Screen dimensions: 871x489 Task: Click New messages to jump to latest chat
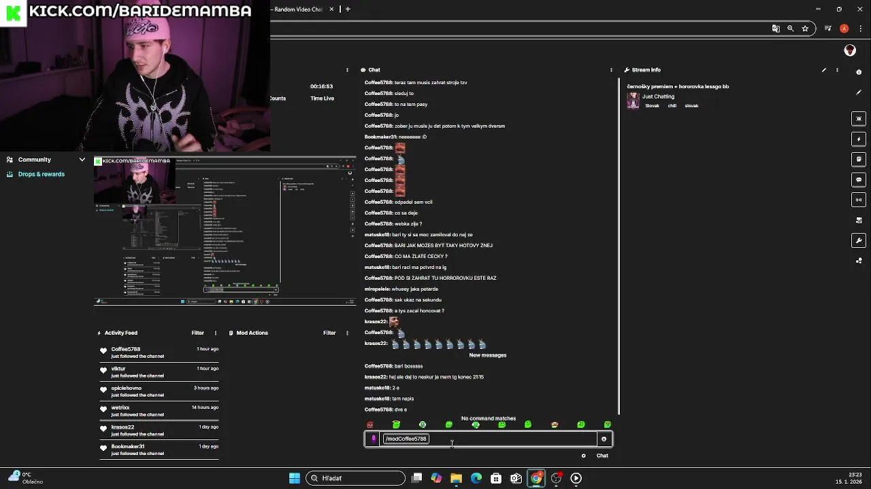point(488,355)
